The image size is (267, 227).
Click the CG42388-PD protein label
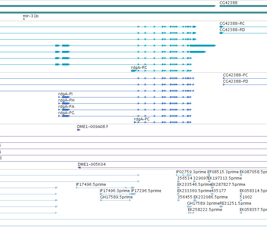[x=236, y=81]
